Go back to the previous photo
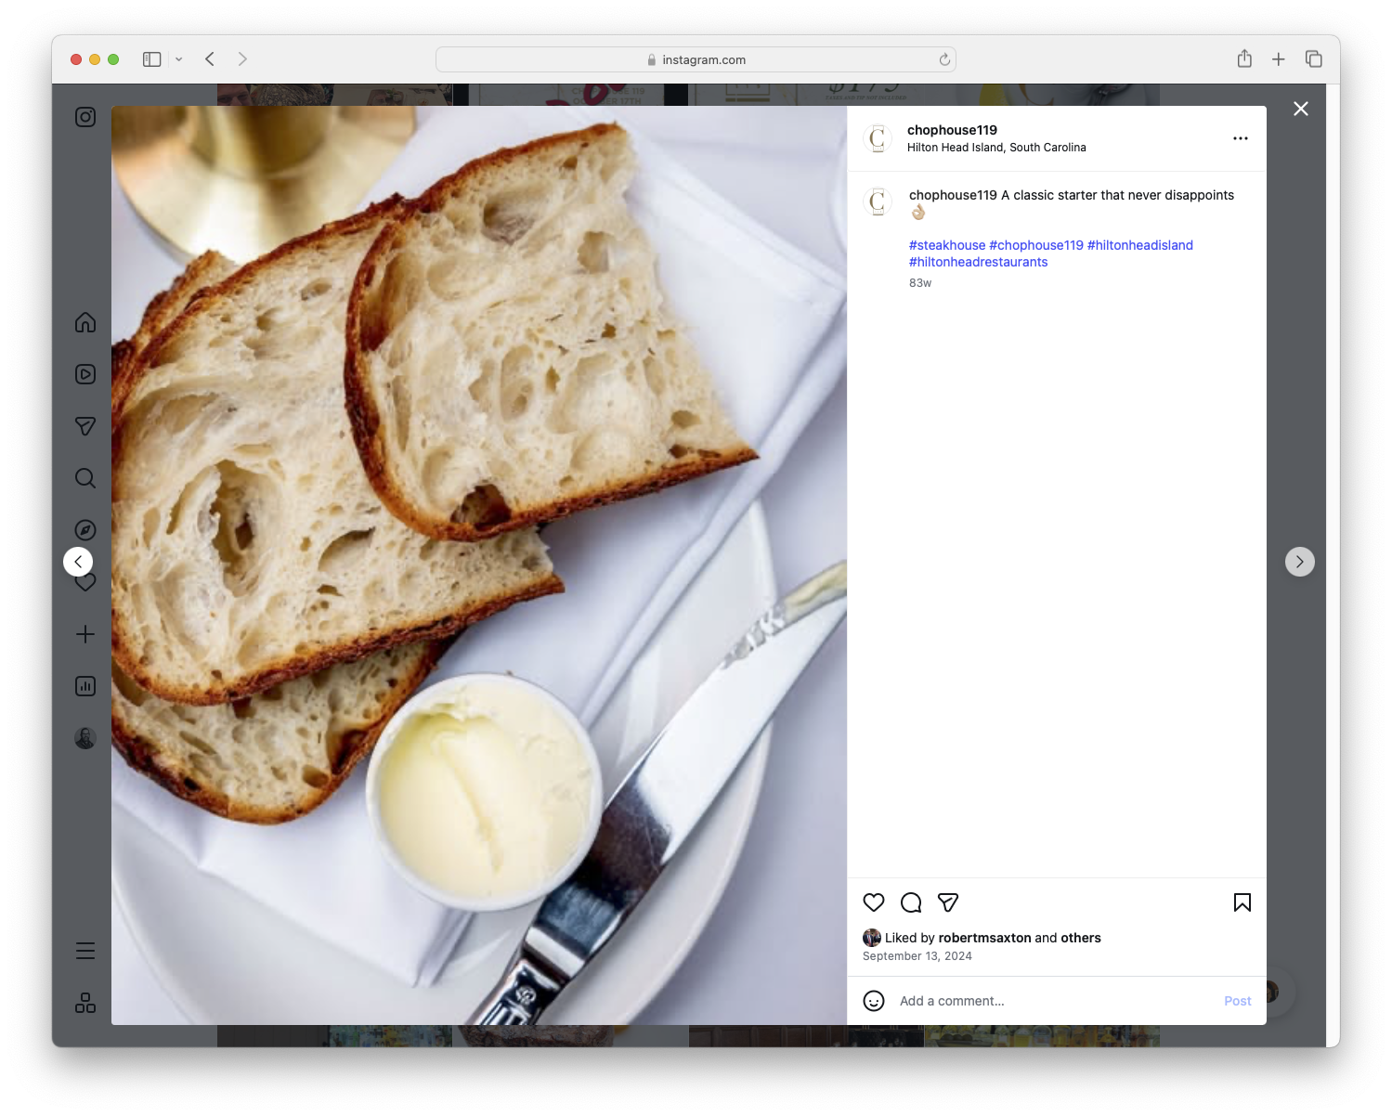The width and height of the screenshot is (1392, 1116). [x=78, y=562]
